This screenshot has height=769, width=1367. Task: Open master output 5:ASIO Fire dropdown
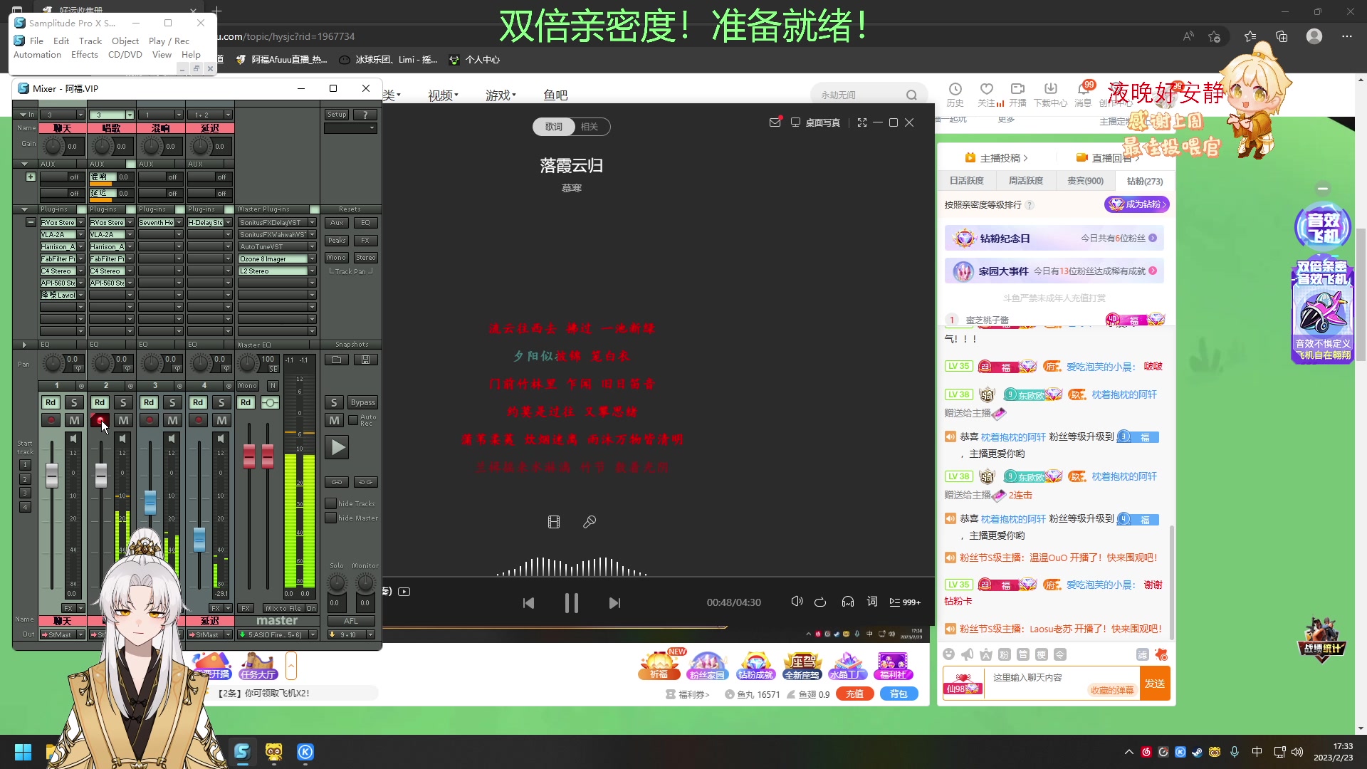coord(313,634)
